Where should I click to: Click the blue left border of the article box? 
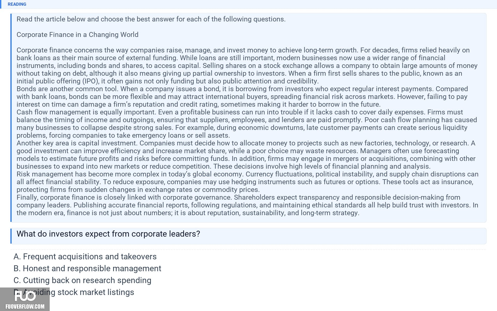[x=11, y=118]
